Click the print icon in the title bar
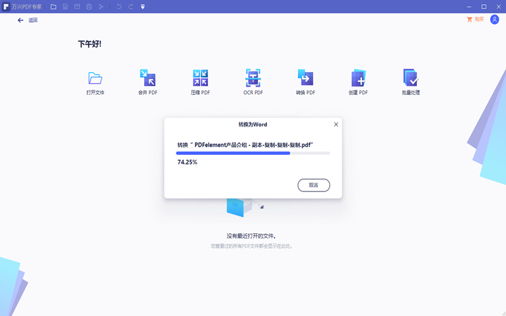The height and width of the screenshot is (316, 506). click(x=89, y=7)
